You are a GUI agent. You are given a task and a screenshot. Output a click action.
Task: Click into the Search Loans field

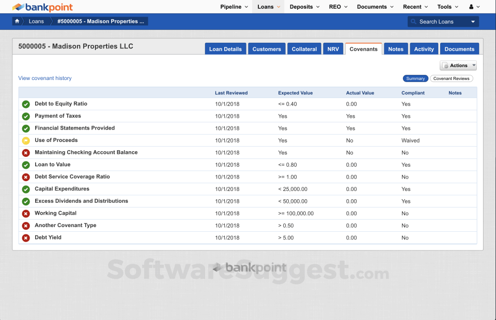(x=442, y=22)
